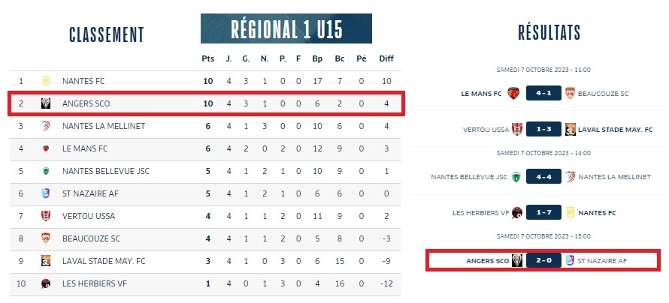Click the Diff column header
Image resolution: width=669 pixels, height=303 pixels.
[x=386, y=58]
